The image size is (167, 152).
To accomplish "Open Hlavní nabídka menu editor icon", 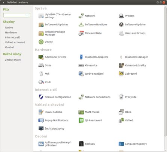I will (x=41, y=112).
